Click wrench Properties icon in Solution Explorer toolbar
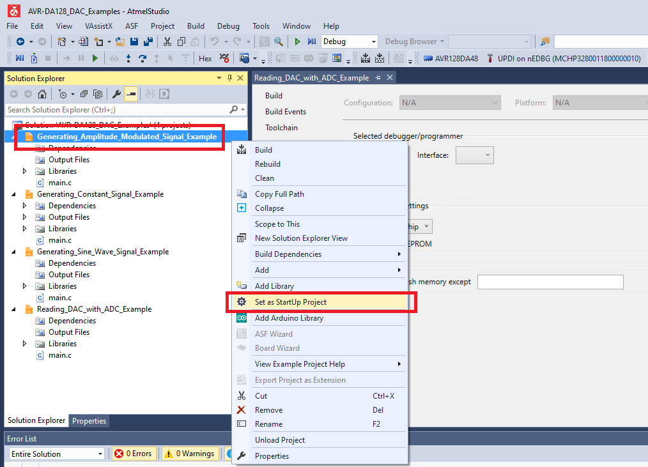The image size is (648, 467). 116,94
